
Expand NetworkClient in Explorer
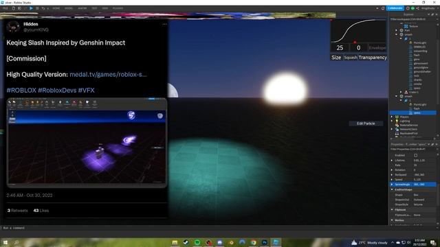pos(392,130)
